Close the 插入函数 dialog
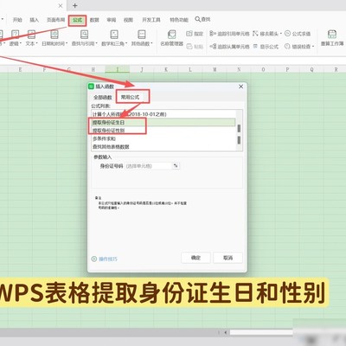346x346 pixels. pos(241,86)
